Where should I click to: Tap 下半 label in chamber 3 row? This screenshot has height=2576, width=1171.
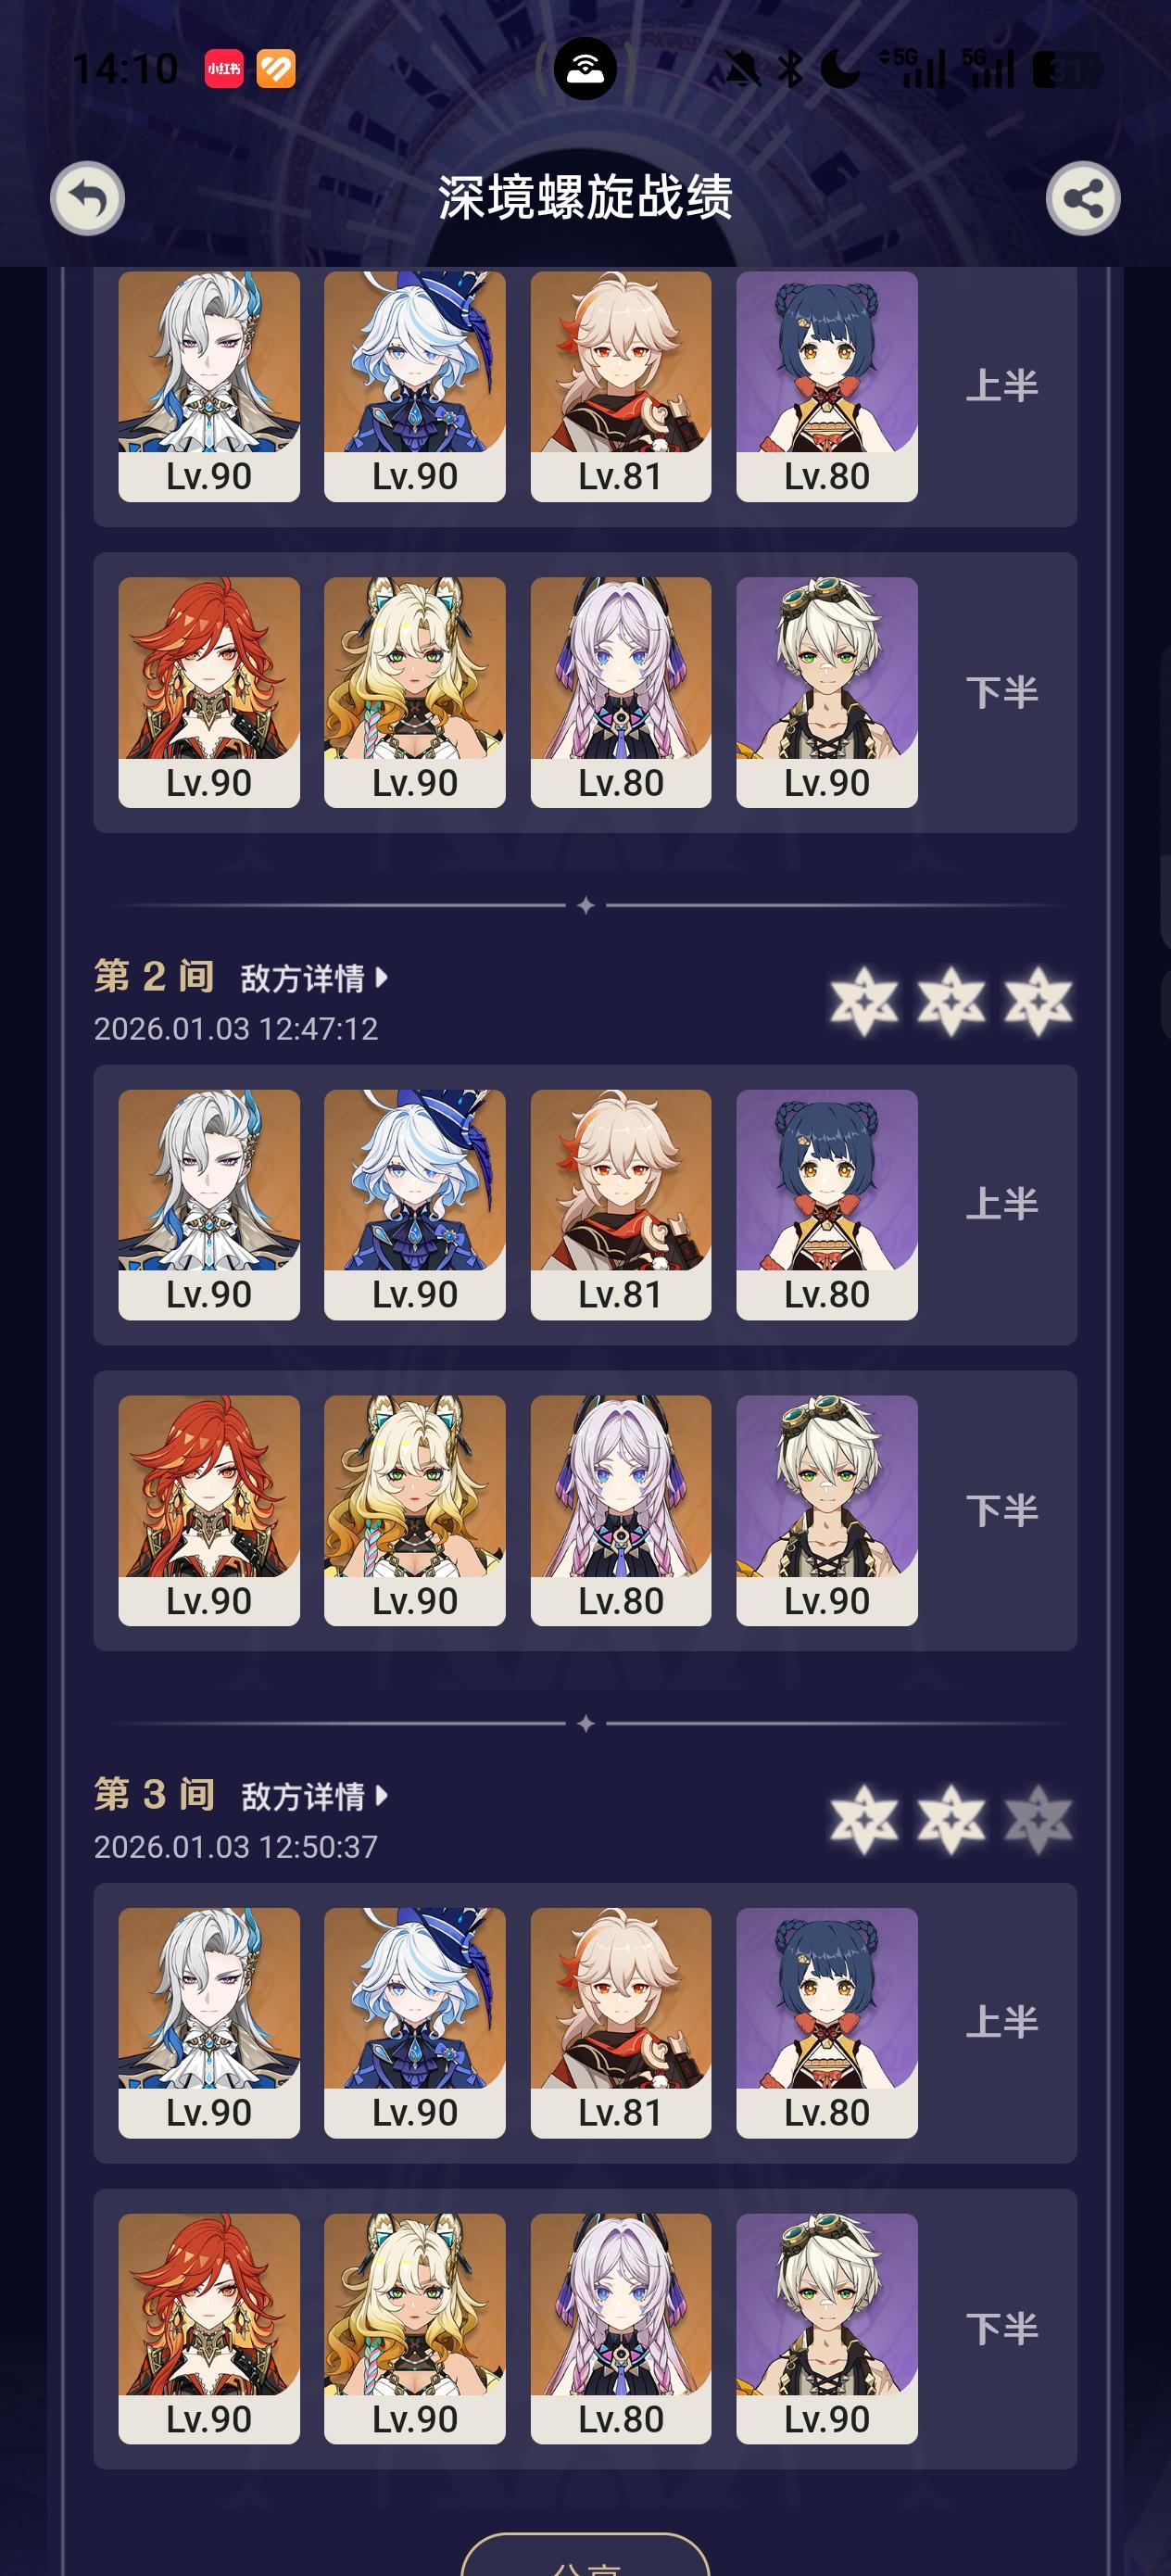pos(1001,2329)
